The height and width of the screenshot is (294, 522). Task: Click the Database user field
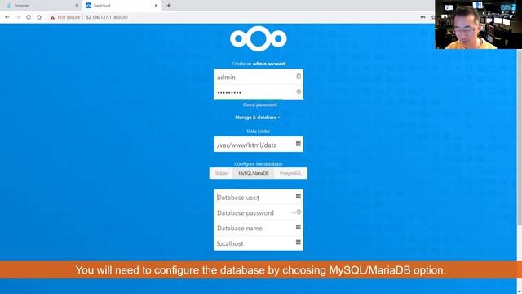point(259,198)
